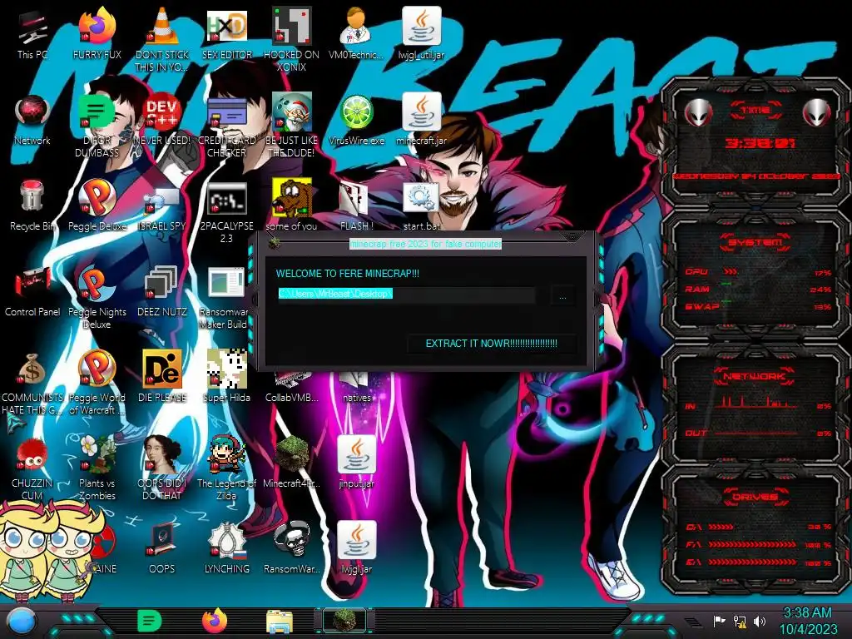
Task: Click the SYSTEM widget CPU row
Action: [x=757, y=272]
